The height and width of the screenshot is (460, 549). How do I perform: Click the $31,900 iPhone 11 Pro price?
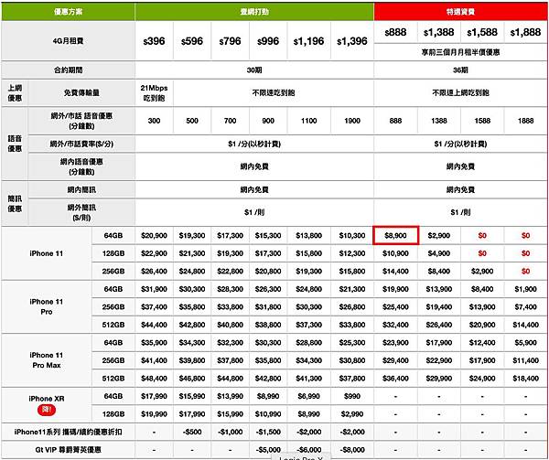154,289
